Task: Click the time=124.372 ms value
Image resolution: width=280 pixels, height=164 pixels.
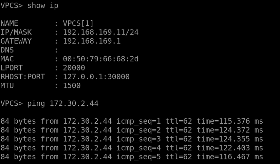Action: pos(230,130)
